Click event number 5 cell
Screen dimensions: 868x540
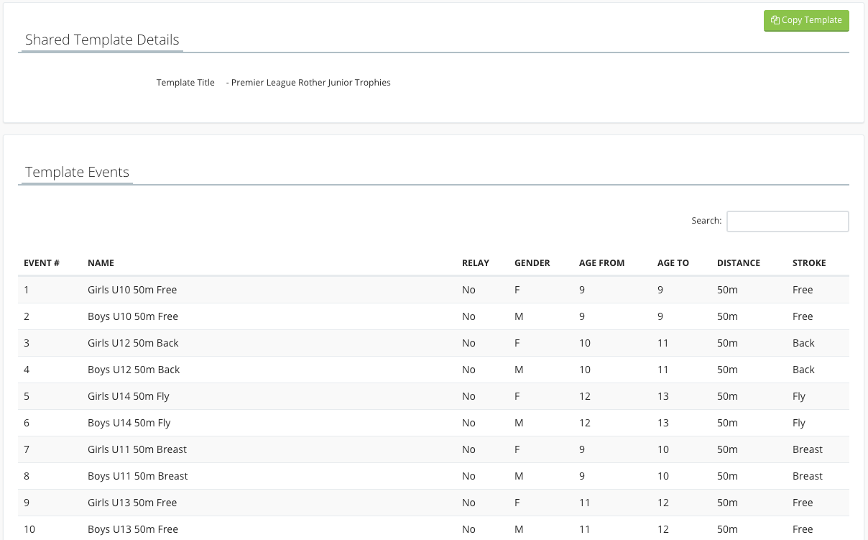pos(27,396)
